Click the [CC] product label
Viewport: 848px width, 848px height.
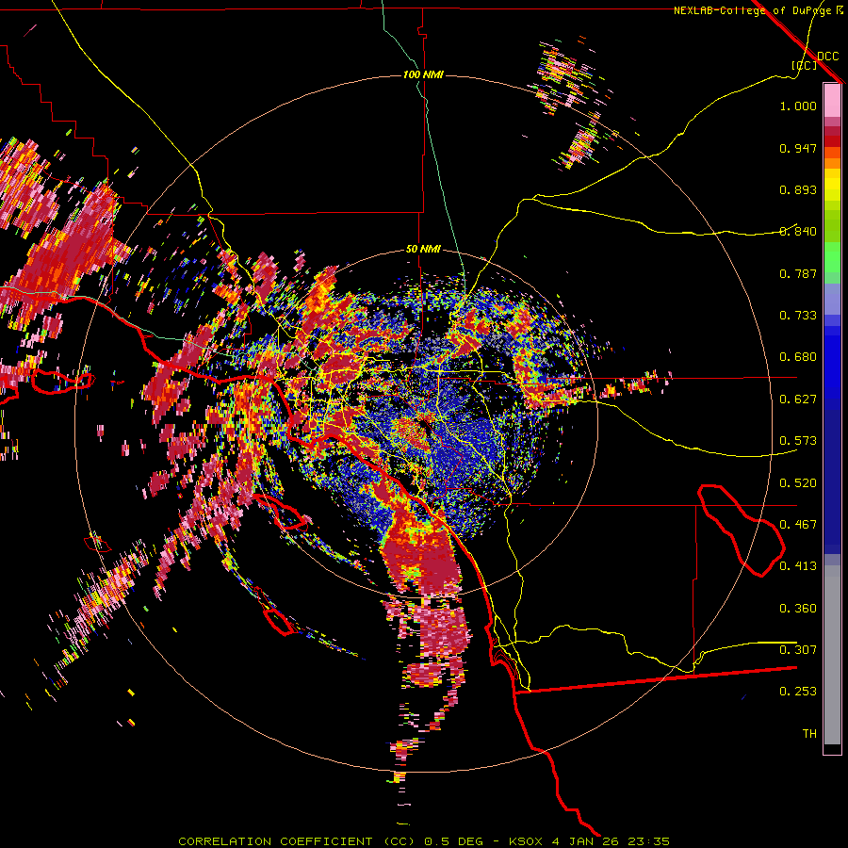tap(805, 65)
